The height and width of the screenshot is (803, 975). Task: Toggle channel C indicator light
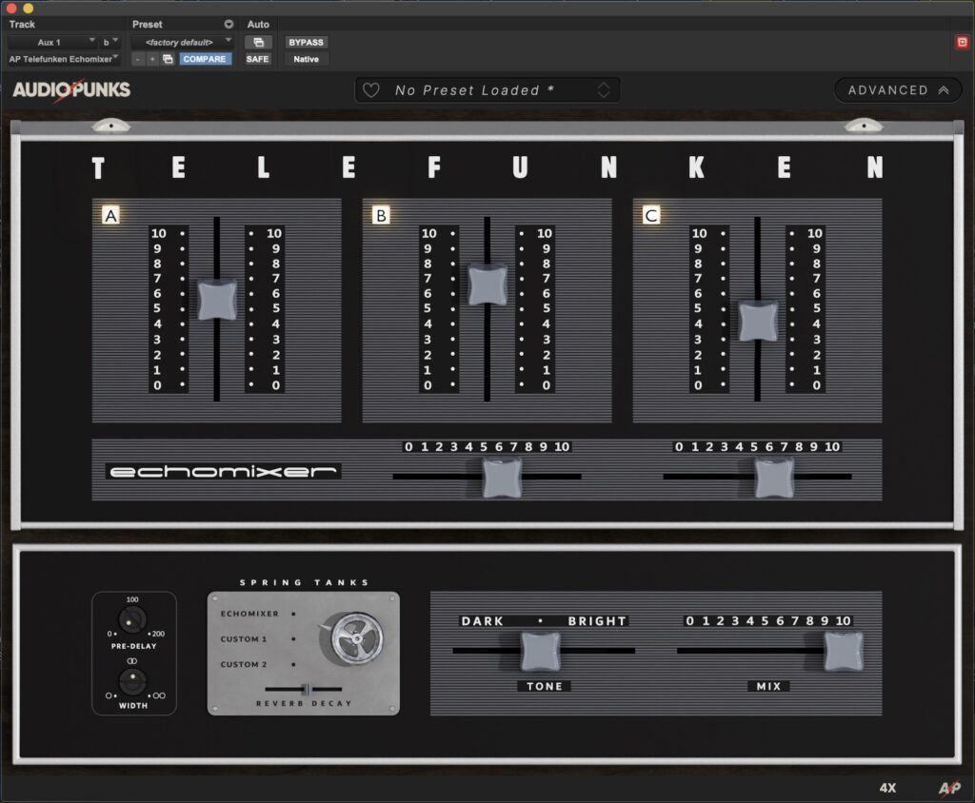(651, 216)
